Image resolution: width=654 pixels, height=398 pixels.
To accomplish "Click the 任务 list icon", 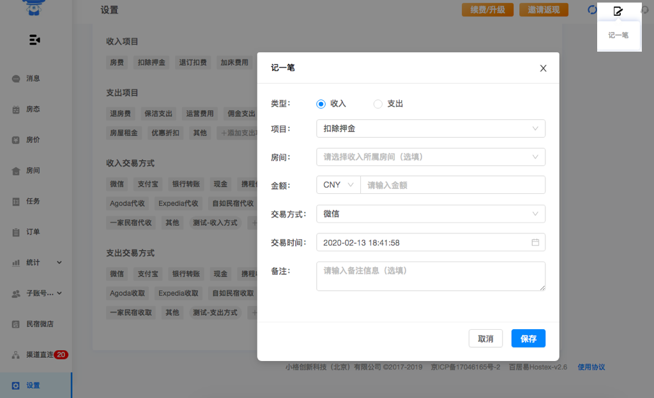I will pyautogui.click(x=16, y=202).
